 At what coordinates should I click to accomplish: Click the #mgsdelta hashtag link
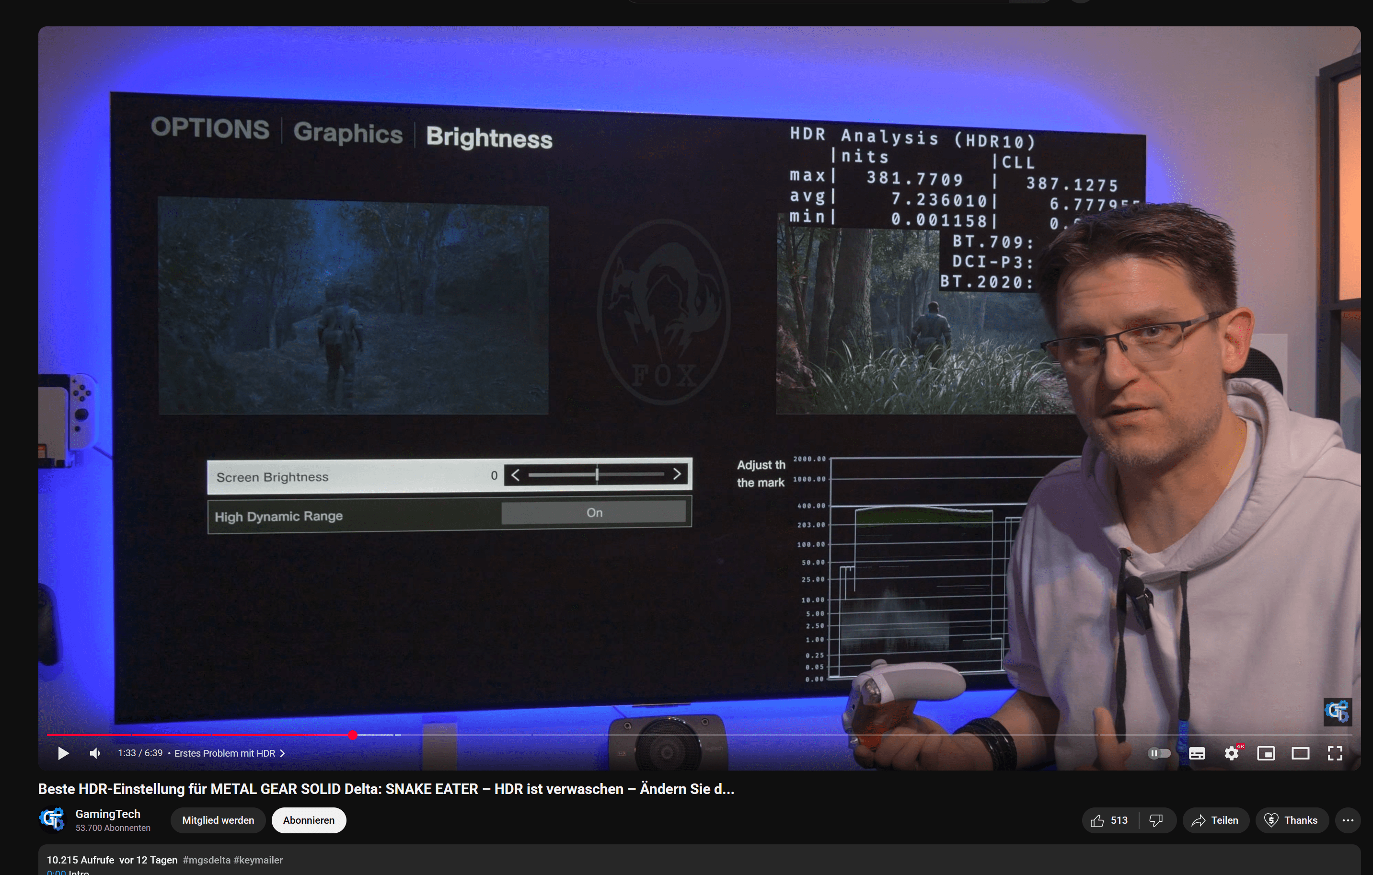[207, 860]
